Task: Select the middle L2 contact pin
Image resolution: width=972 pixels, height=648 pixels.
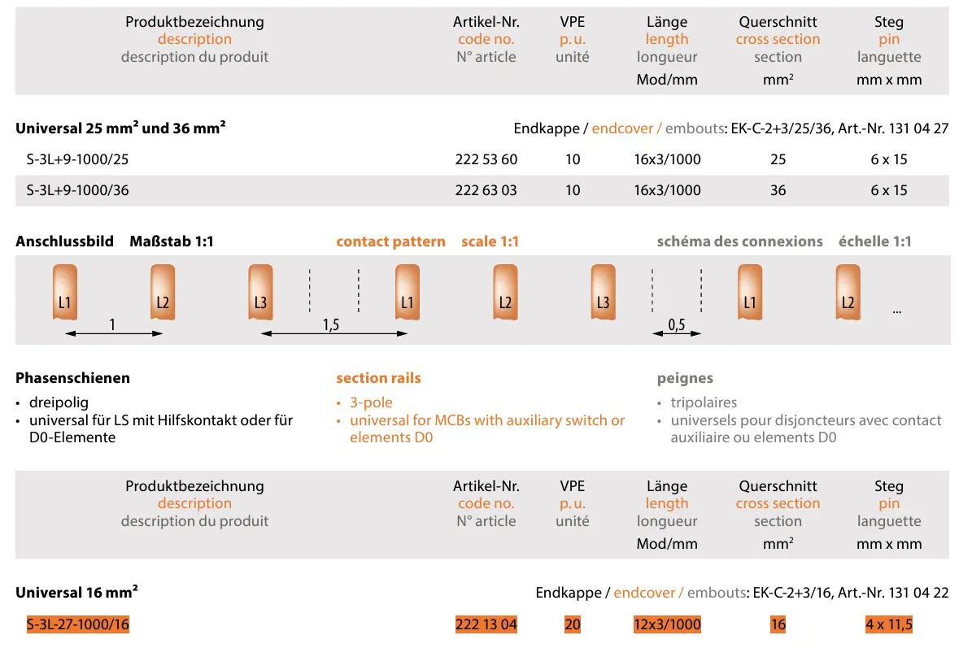Action: [x=505, y=294]
